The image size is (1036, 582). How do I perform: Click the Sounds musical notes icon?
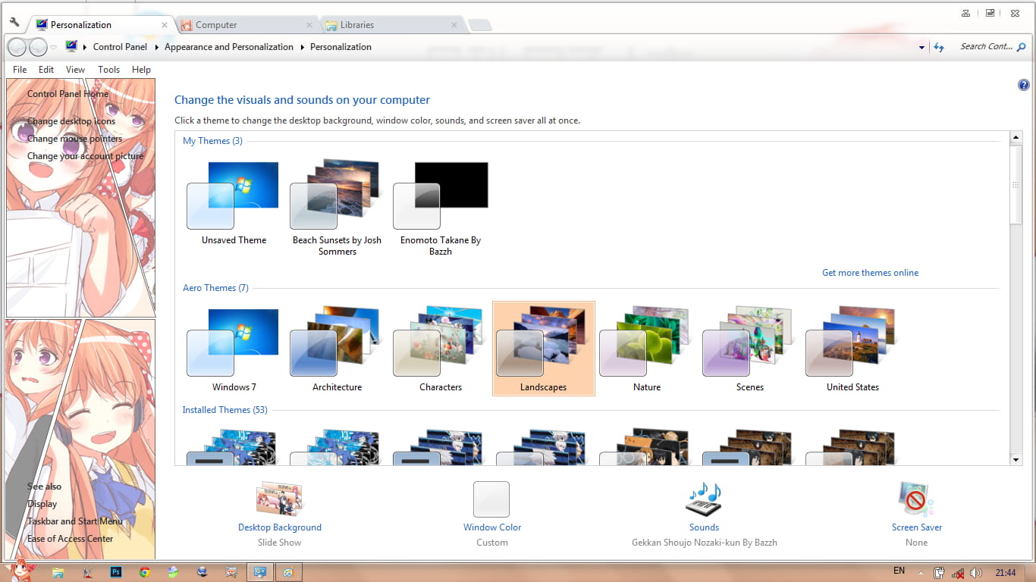[704, 499]
